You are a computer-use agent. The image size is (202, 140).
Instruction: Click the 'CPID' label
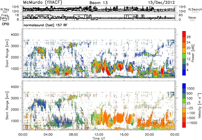coord(6,24)
